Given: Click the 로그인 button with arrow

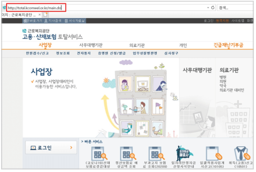Looking at the screenshot, I should 51,148.
